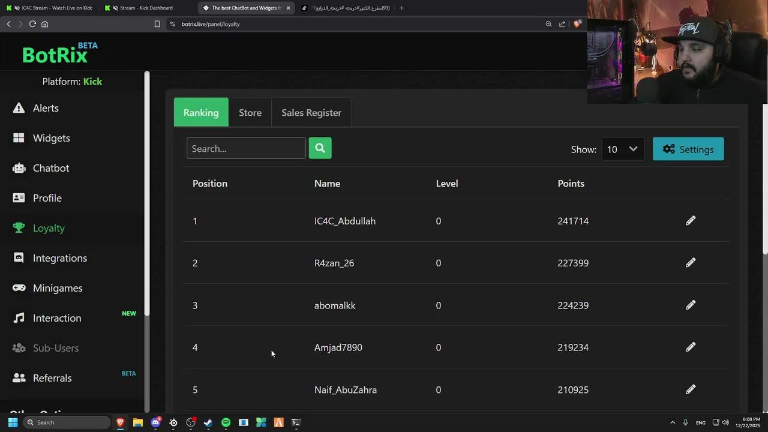Edit Naif_AbuZahra row via pencil icon

pyautogui.click(x=691, y=389)
